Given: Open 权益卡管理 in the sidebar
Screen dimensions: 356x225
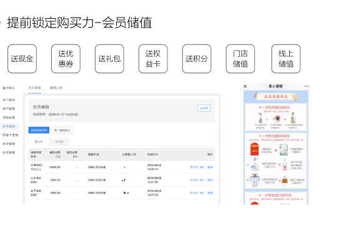Looking at the screenshot, I should coord(10,135).
